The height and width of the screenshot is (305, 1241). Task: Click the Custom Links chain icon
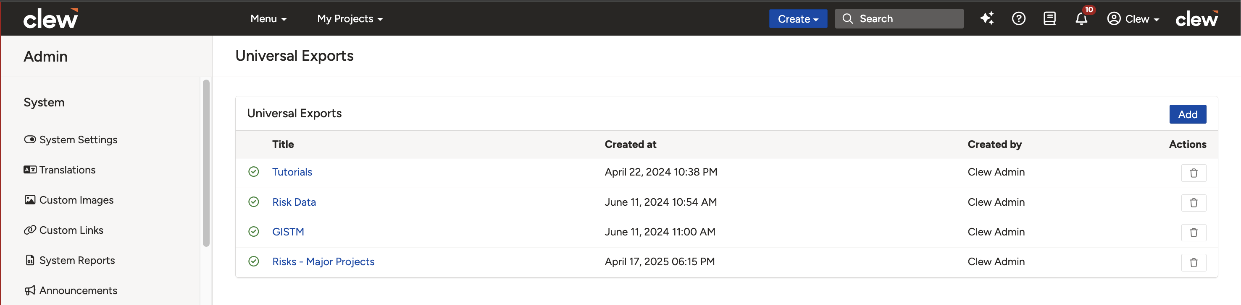pyautogui.click(x=30, y=230)
